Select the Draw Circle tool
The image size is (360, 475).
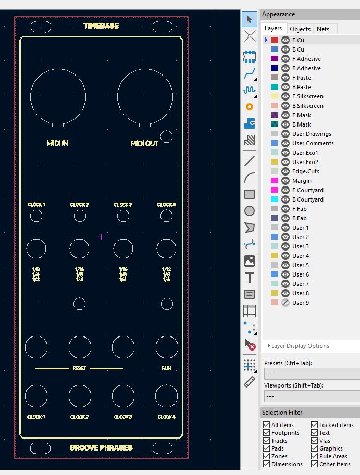[x=250, y=211]
